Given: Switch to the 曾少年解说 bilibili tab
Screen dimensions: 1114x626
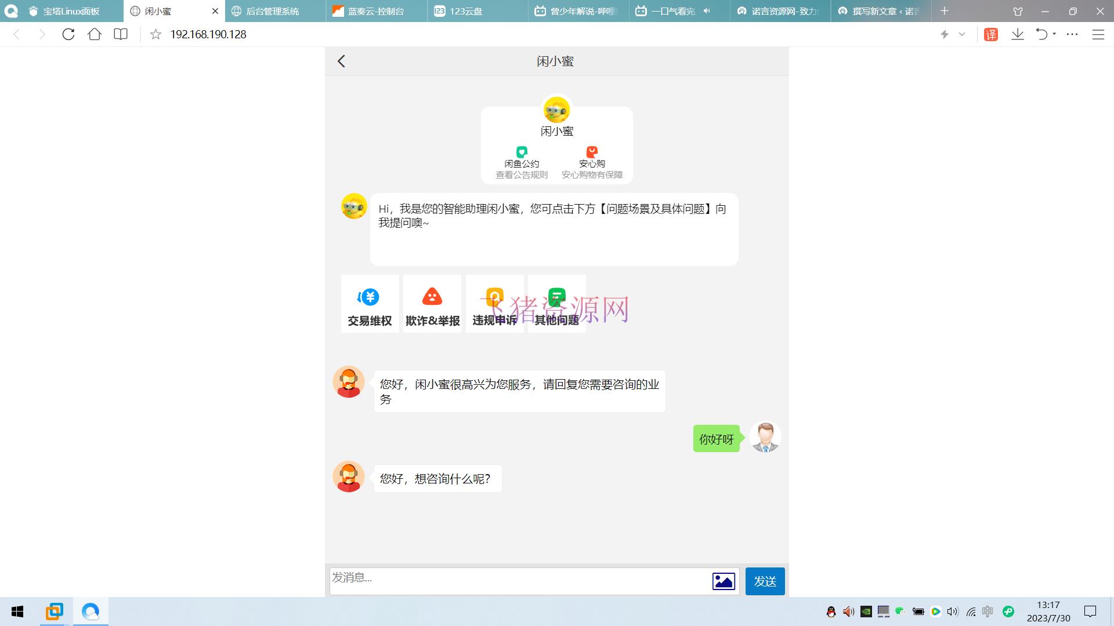Looking at the screenshot, I should point(579,11).
